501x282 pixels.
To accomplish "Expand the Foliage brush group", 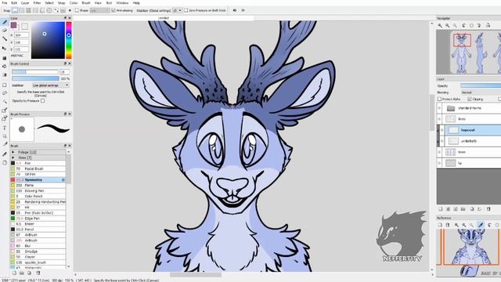I will 13,152.
